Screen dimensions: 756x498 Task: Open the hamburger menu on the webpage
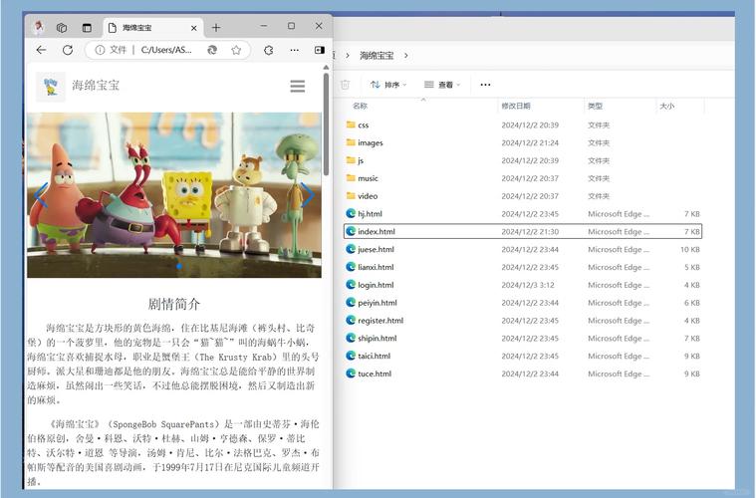(298, 86)
